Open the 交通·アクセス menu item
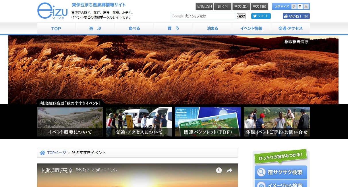348x187 pixels. (x=291, y=28)
